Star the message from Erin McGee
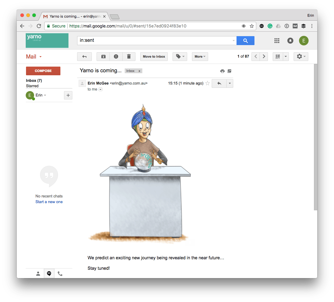 (208, 83)
